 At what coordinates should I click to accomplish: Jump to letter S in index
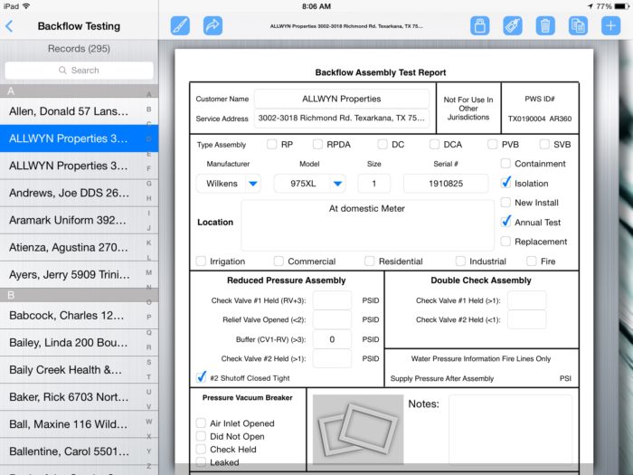click(x=149, y=362)
